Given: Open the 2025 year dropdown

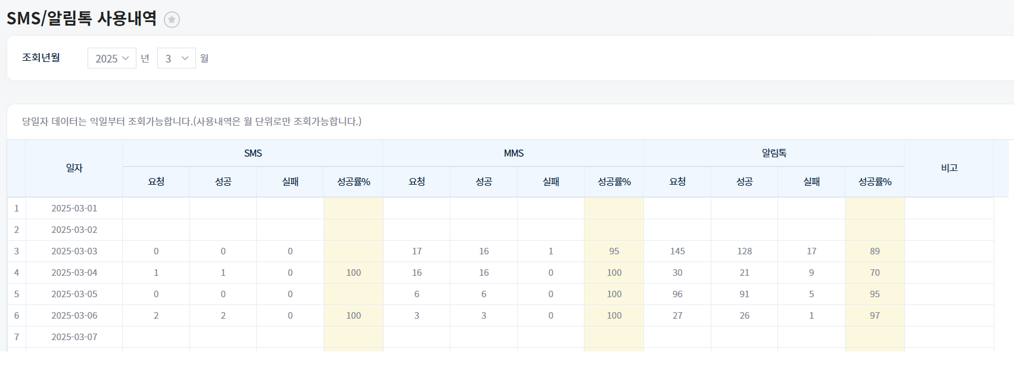Looking at the screenshot, I should (x=112, y=58).
